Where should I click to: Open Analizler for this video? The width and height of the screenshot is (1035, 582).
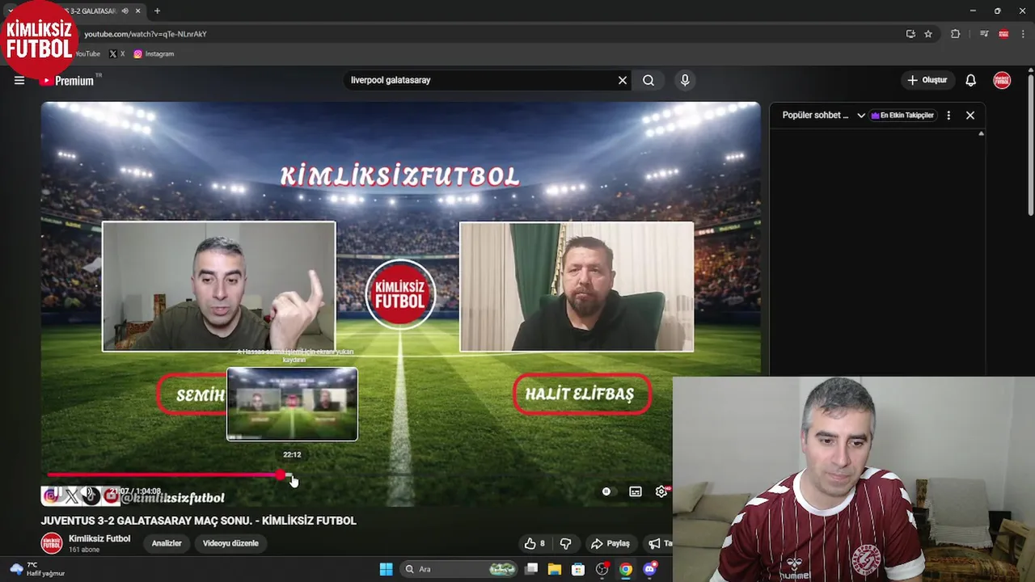(167, 543)
